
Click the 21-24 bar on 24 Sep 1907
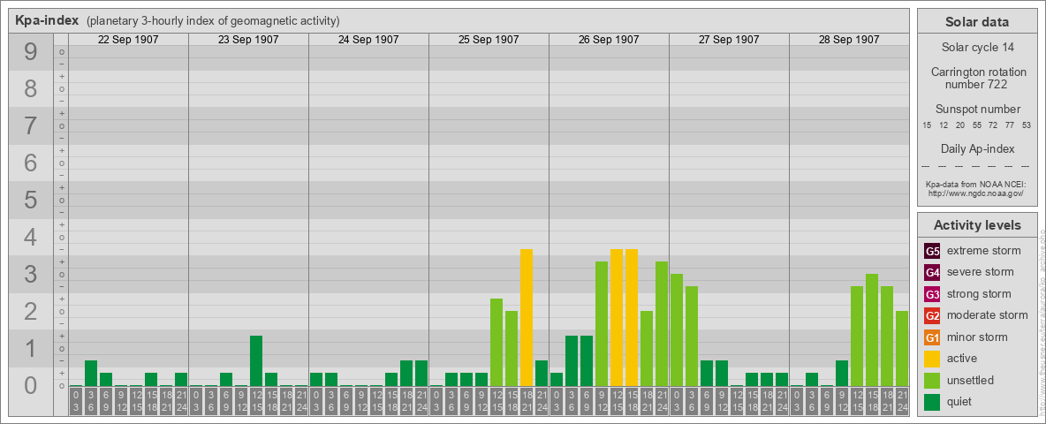421,374
